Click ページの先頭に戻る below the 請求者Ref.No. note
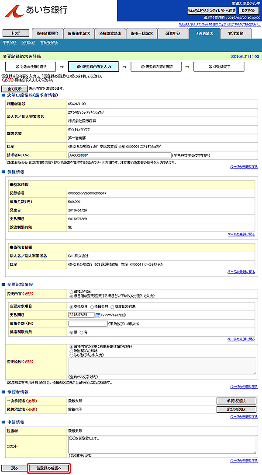The image size is (262, 475). tap(244, 167)
